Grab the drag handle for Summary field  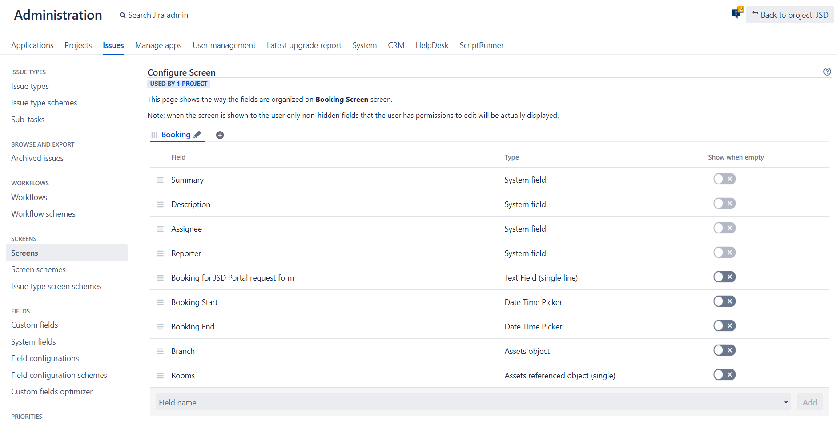click(160, 180)
